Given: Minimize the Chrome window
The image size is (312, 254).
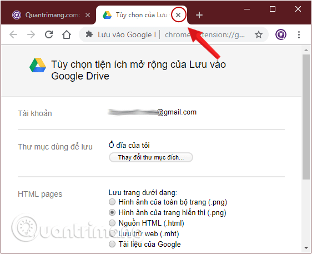Looking at the screenshot, I should tap(247, 9).
